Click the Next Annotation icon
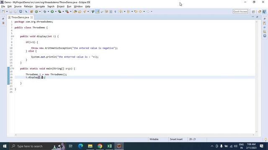Screen dimensions: 268x150 click(121, 12)
